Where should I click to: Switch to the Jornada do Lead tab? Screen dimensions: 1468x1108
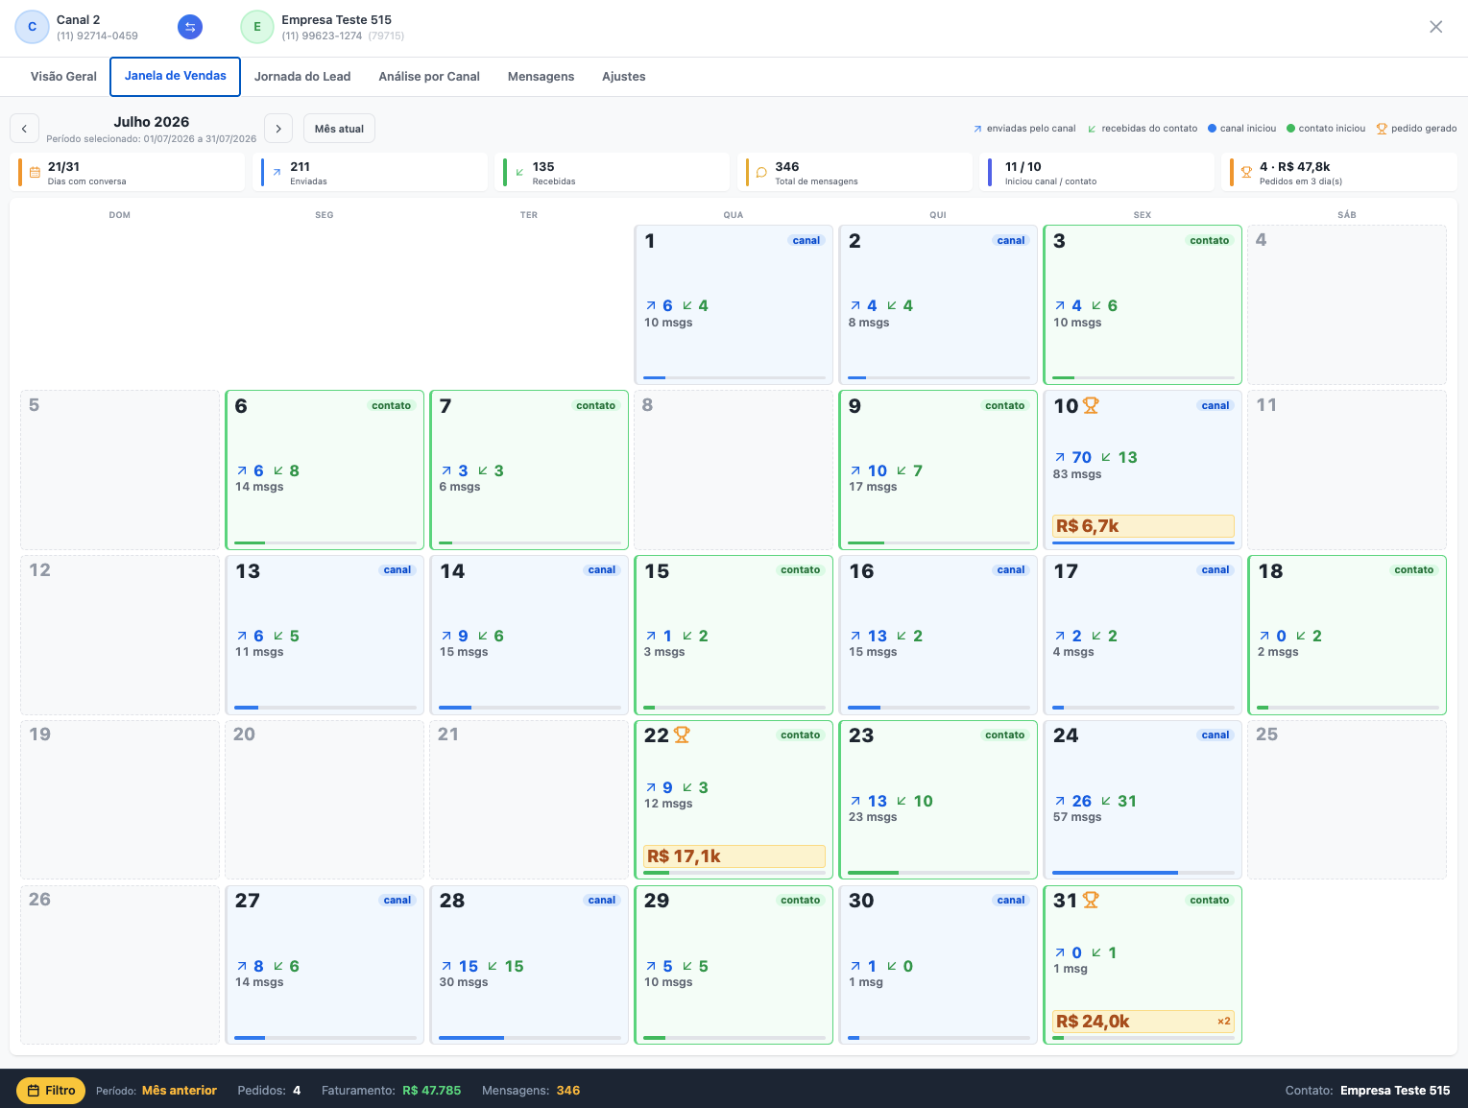(302, 77)
